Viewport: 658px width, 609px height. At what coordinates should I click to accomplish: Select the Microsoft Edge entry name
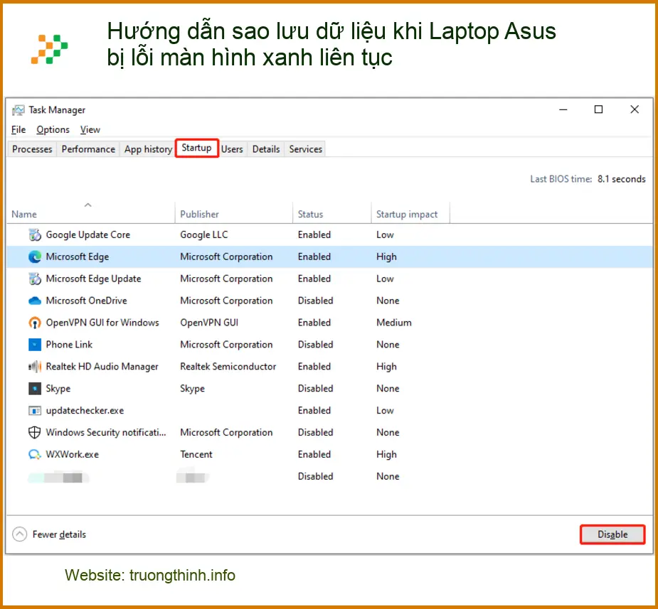[x=78, y=257]
